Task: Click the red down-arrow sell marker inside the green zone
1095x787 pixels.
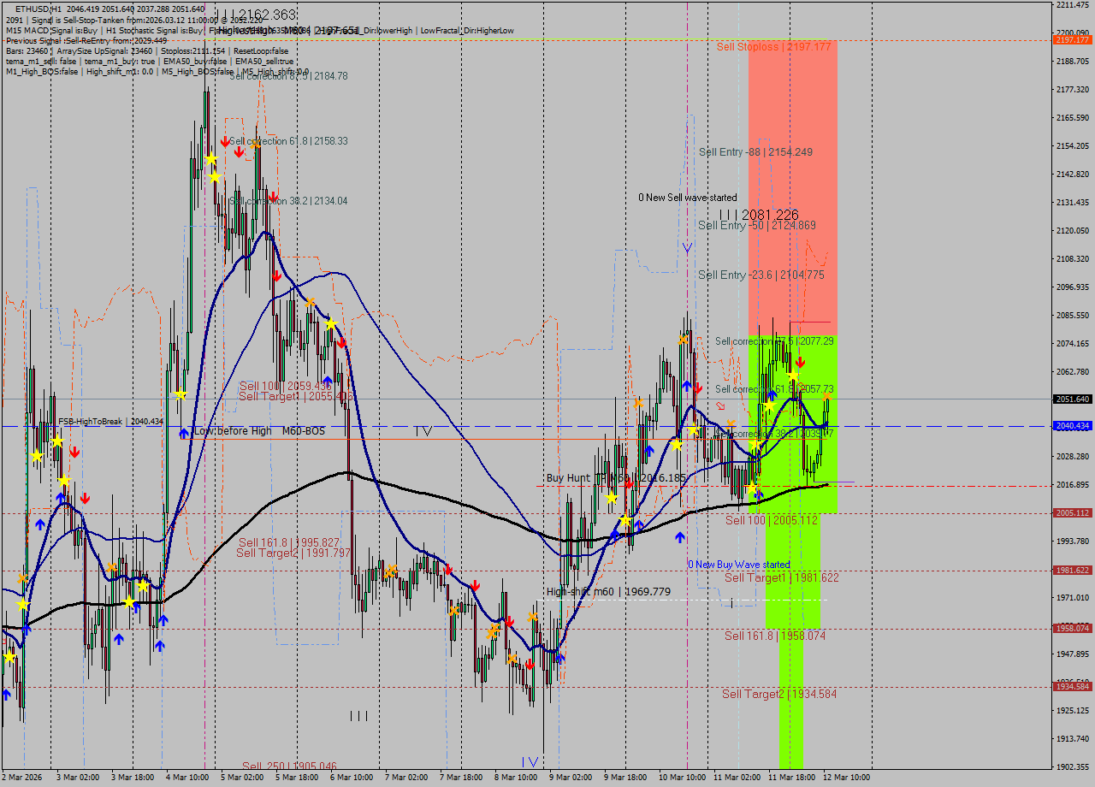Action: [801, 361]
